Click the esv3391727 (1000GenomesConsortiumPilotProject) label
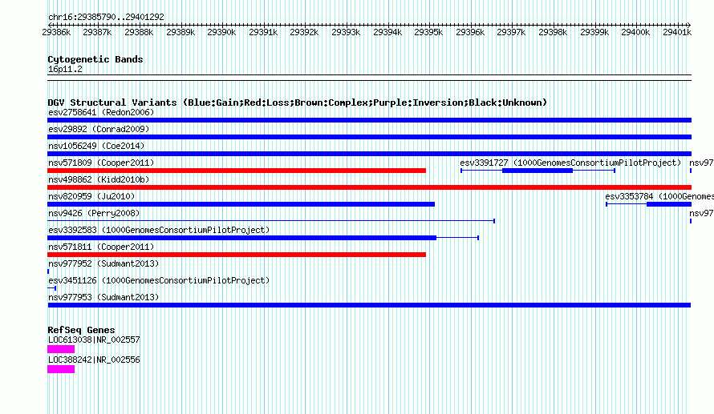714x414 pixels. tap(570, 163)
